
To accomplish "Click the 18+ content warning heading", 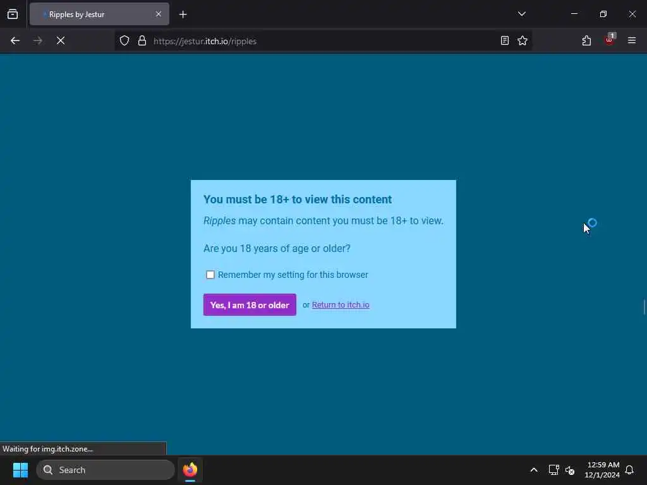I will pyautogui.click(x=298, y=199).
